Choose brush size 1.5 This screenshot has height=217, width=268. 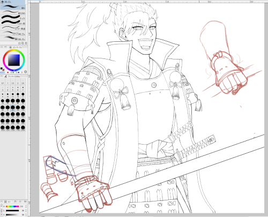13,82
